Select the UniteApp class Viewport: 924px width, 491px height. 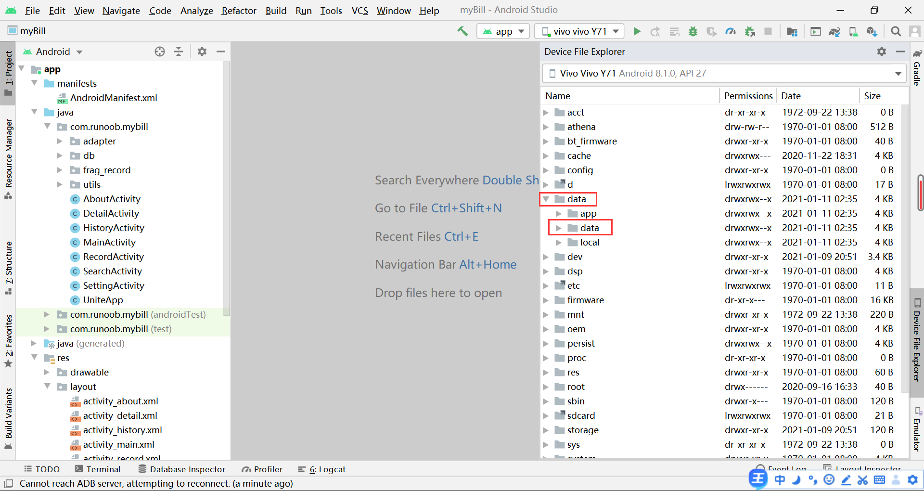tap(103, 300)
